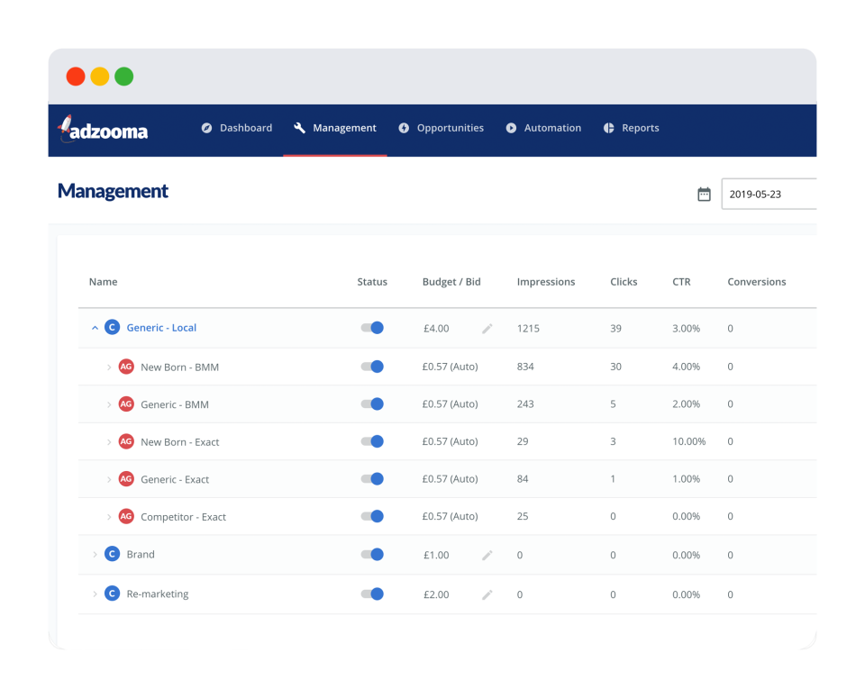Click the Management wrench icon
The height and width of the screenshot is (698, 865).
coord(299,128)
